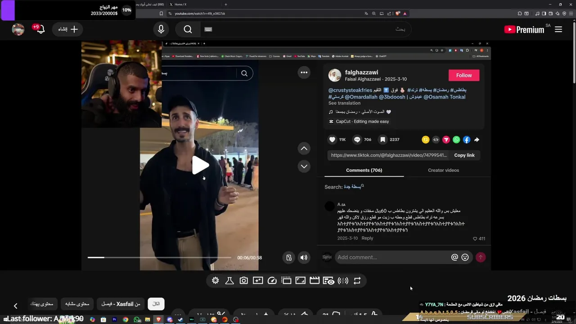Image resolution: width=576 pixels, height=324 pixels.
Task: Open the playback speed gauge icon
Action: (272, 281)
